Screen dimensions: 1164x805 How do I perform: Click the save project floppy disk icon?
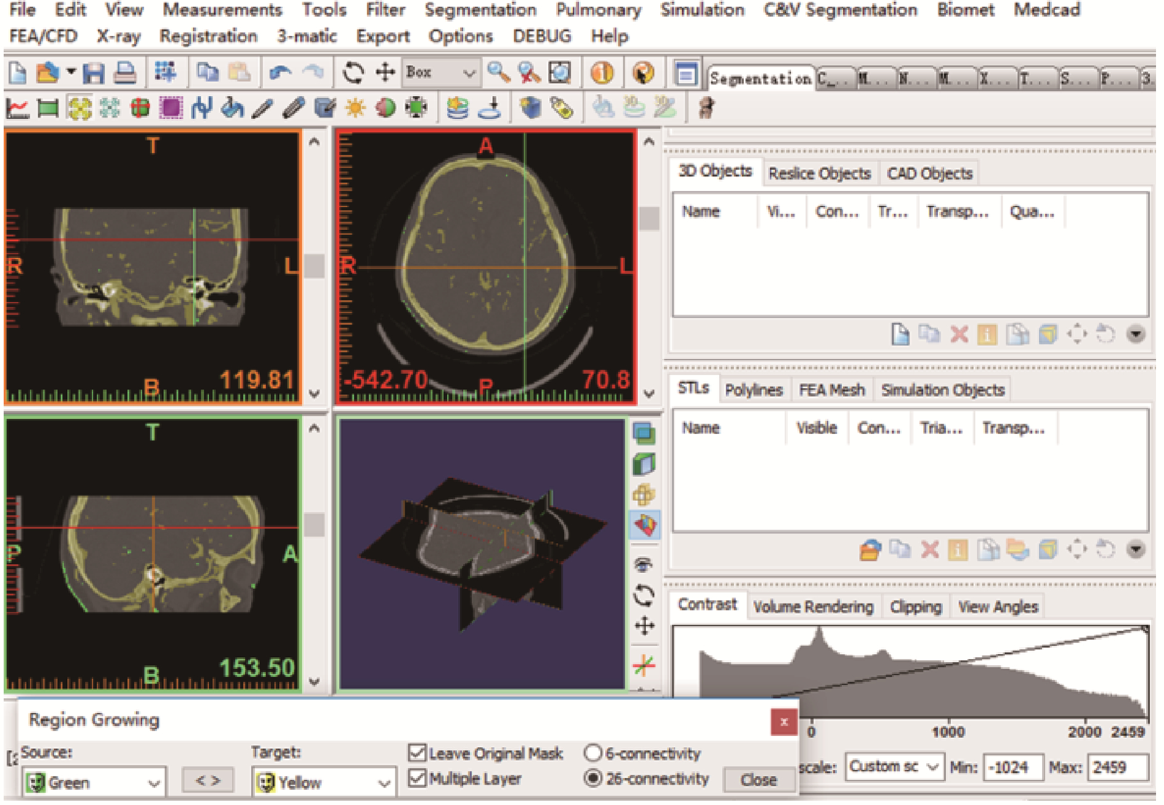[94, 73]
